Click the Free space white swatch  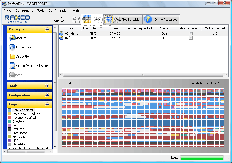tap(9, 133)
